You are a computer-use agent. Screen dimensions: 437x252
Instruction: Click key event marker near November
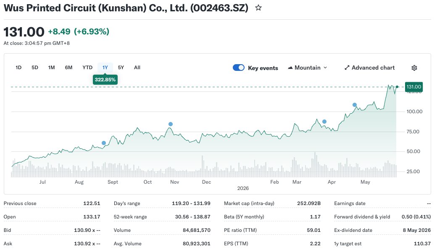pos(171,124)
